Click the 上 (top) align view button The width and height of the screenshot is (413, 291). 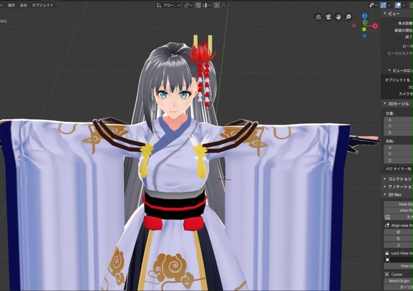click(x=398, y=245)
